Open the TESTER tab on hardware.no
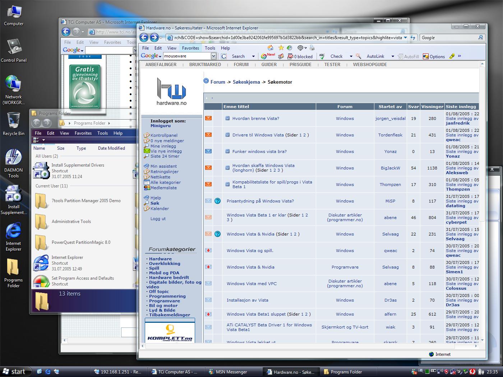 (x=332, y=65)
